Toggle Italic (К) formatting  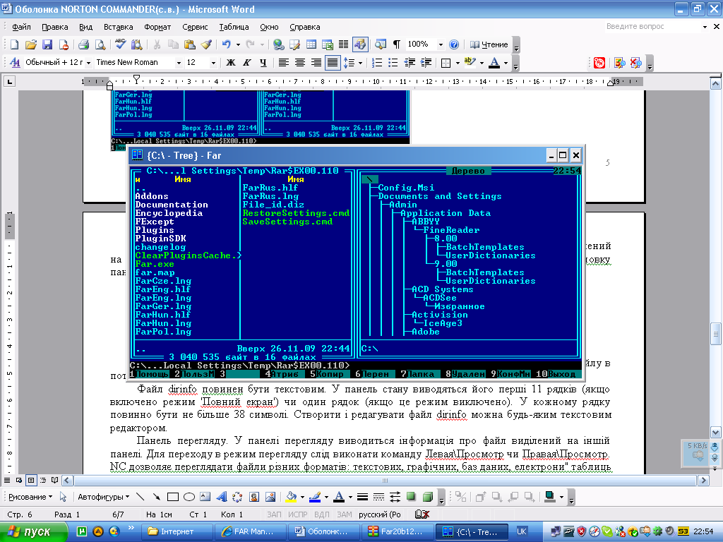[246, 63]
